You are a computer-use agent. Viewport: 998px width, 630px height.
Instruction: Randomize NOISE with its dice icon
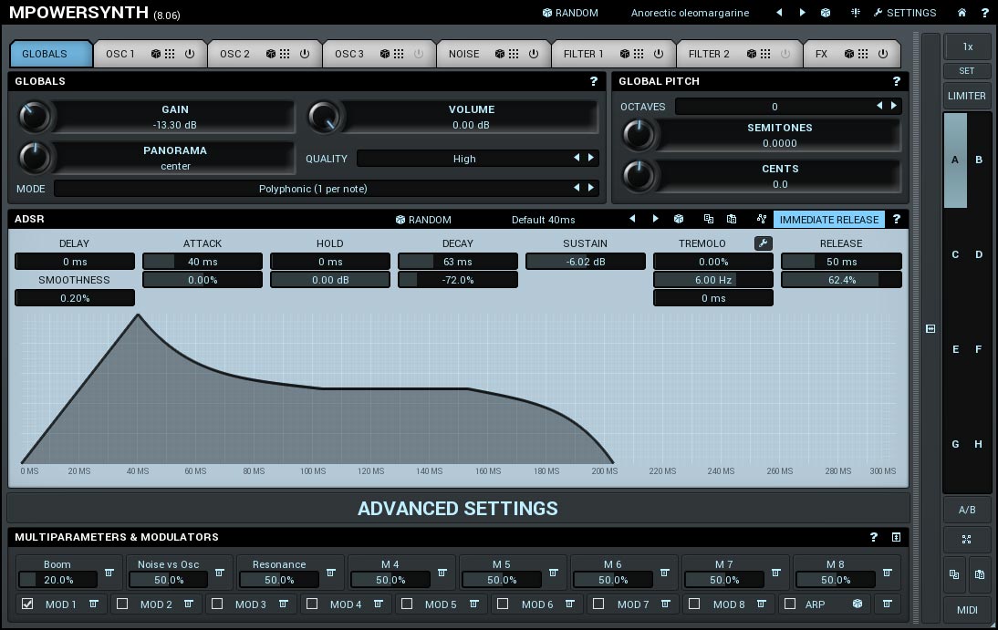500,54
